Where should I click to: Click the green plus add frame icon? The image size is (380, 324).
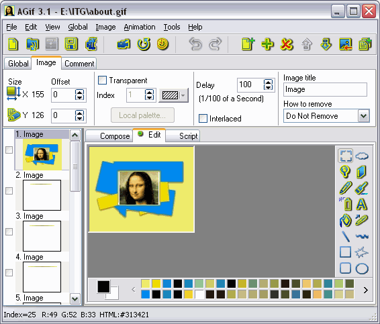pyautogui.click(x=267, y=44)
